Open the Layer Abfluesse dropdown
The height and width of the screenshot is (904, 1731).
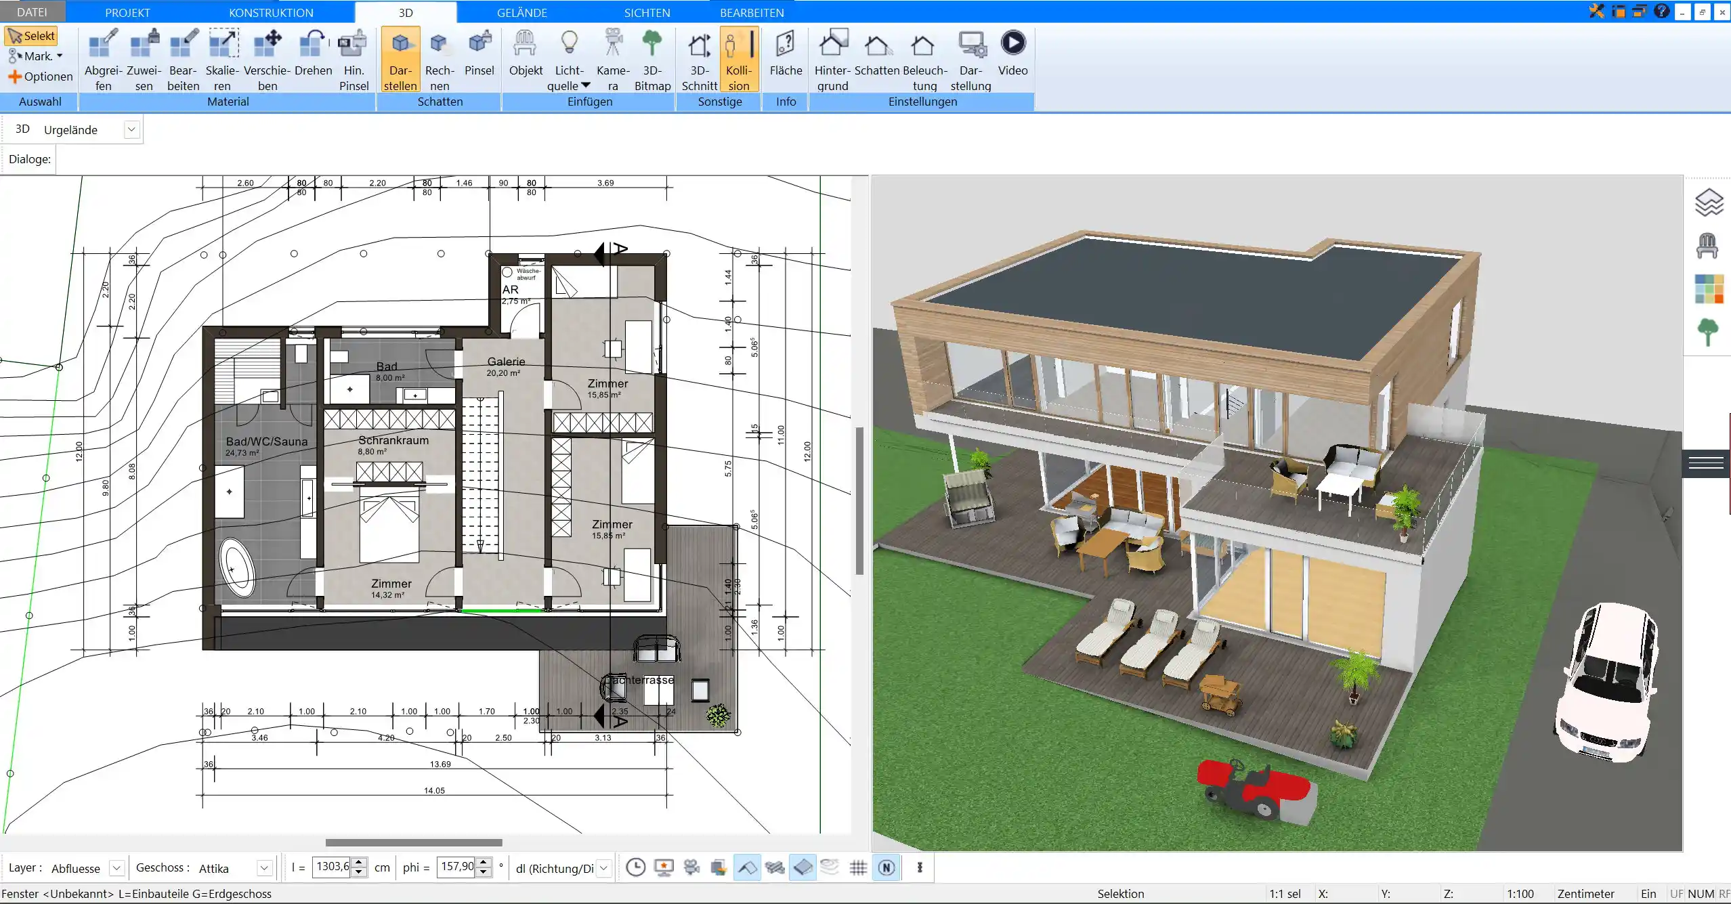(x=116, y=868)
